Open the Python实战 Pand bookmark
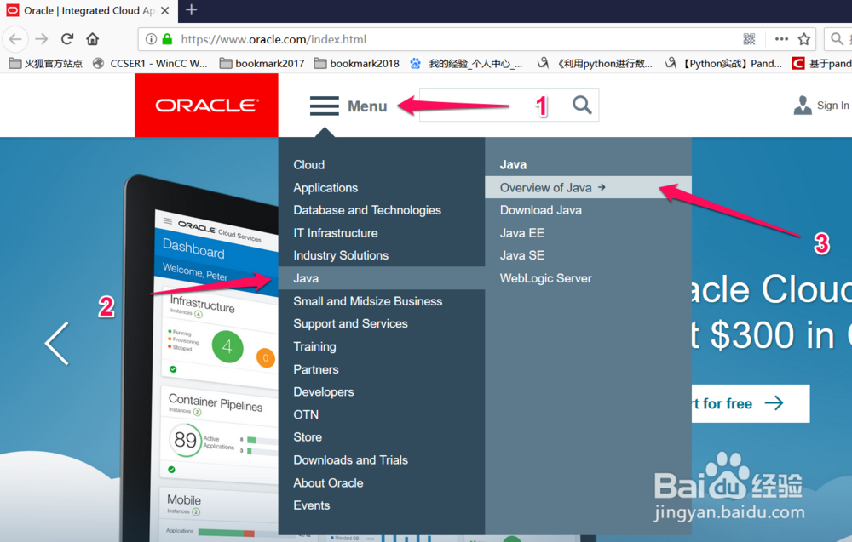This screenshot has width=852, height=542. (723, 64)
